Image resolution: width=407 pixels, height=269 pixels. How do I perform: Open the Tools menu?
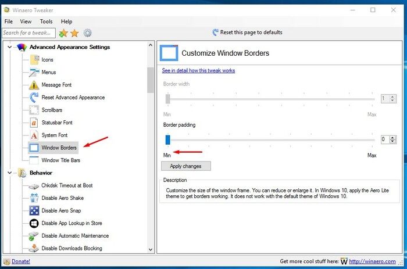46,21
